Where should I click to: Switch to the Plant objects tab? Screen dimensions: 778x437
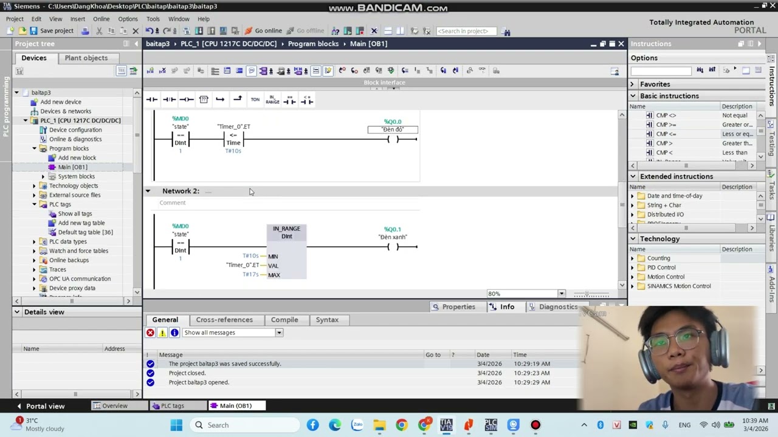point(86,58)
